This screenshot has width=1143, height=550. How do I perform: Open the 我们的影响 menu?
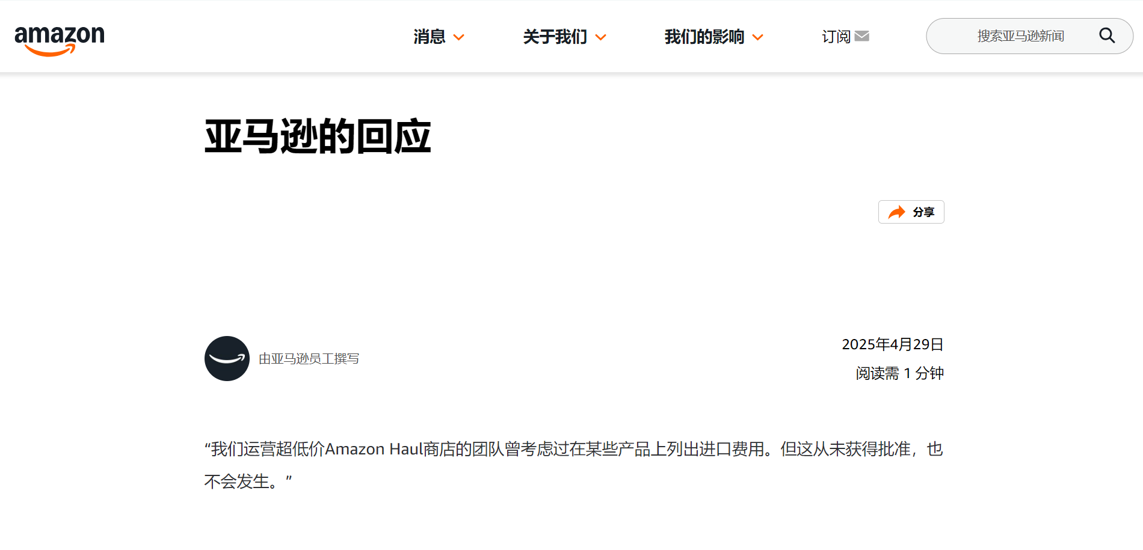pos(704,37)
